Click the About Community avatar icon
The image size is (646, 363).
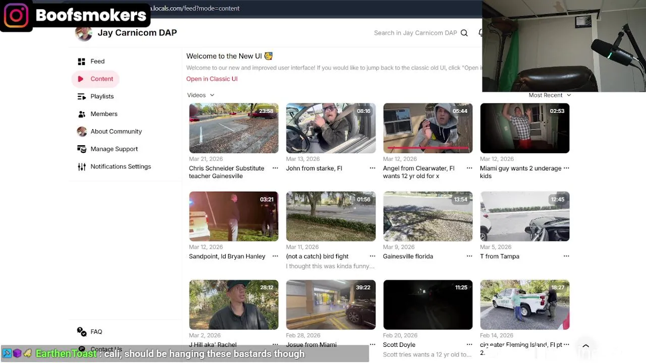(81, 132)
